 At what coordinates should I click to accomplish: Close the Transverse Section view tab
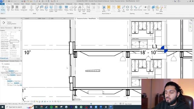98,18
